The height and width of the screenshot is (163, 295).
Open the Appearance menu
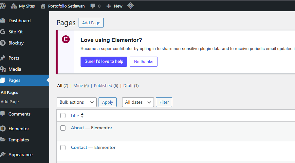20,154
